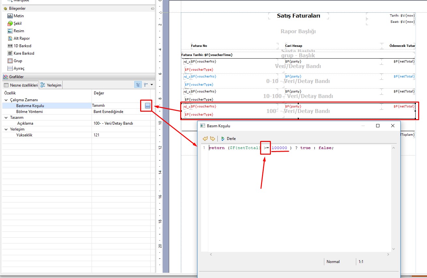Expand the Grafikler palette section
The image size is (427, 278).
coord(16,77)
